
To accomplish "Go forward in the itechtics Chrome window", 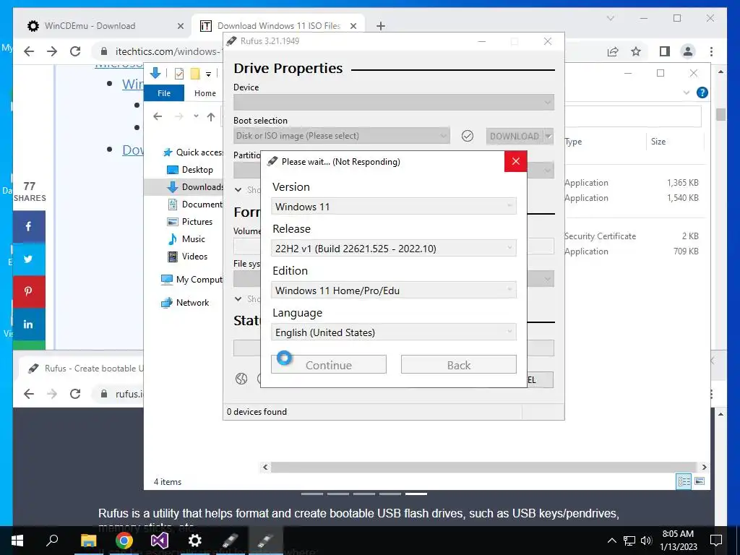I will [x=52, y=51].
